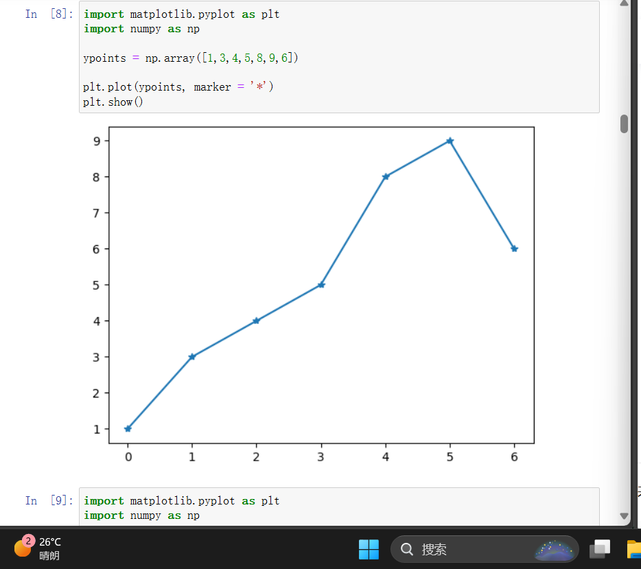The image size is (641, 569).
Task: Open Task View on the taskbar
Action: click(599, 549)
